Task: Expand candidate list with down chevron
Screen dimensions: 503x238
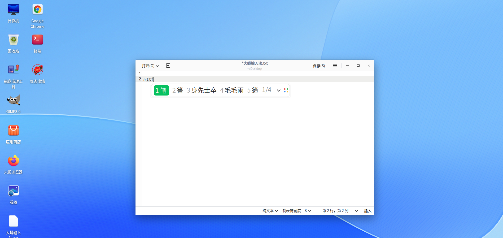Action: click(279, 90)
